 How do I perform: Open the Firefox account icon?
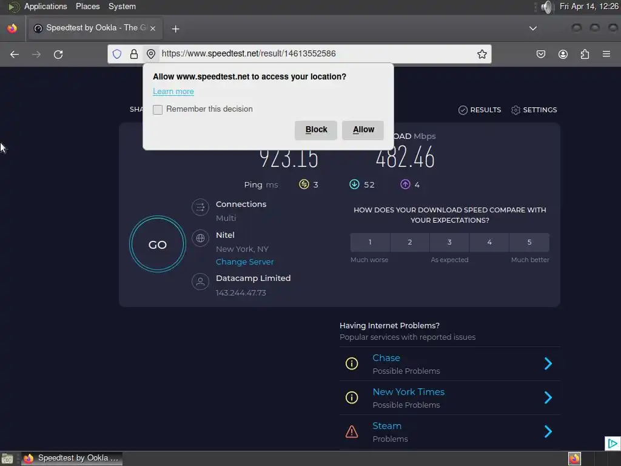(563, 54)
